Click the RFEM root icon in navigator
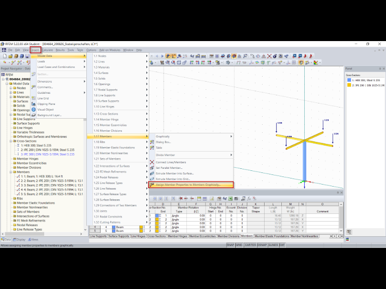 [x=3, y=75]
